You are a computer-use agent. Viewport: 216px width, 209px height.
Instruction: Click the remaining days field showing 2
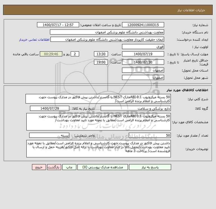tap(75, 54)
